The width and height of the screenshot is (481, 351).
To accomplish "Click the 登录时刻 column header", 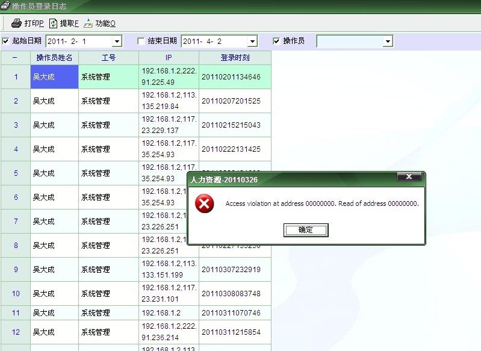I will (235, 58).
